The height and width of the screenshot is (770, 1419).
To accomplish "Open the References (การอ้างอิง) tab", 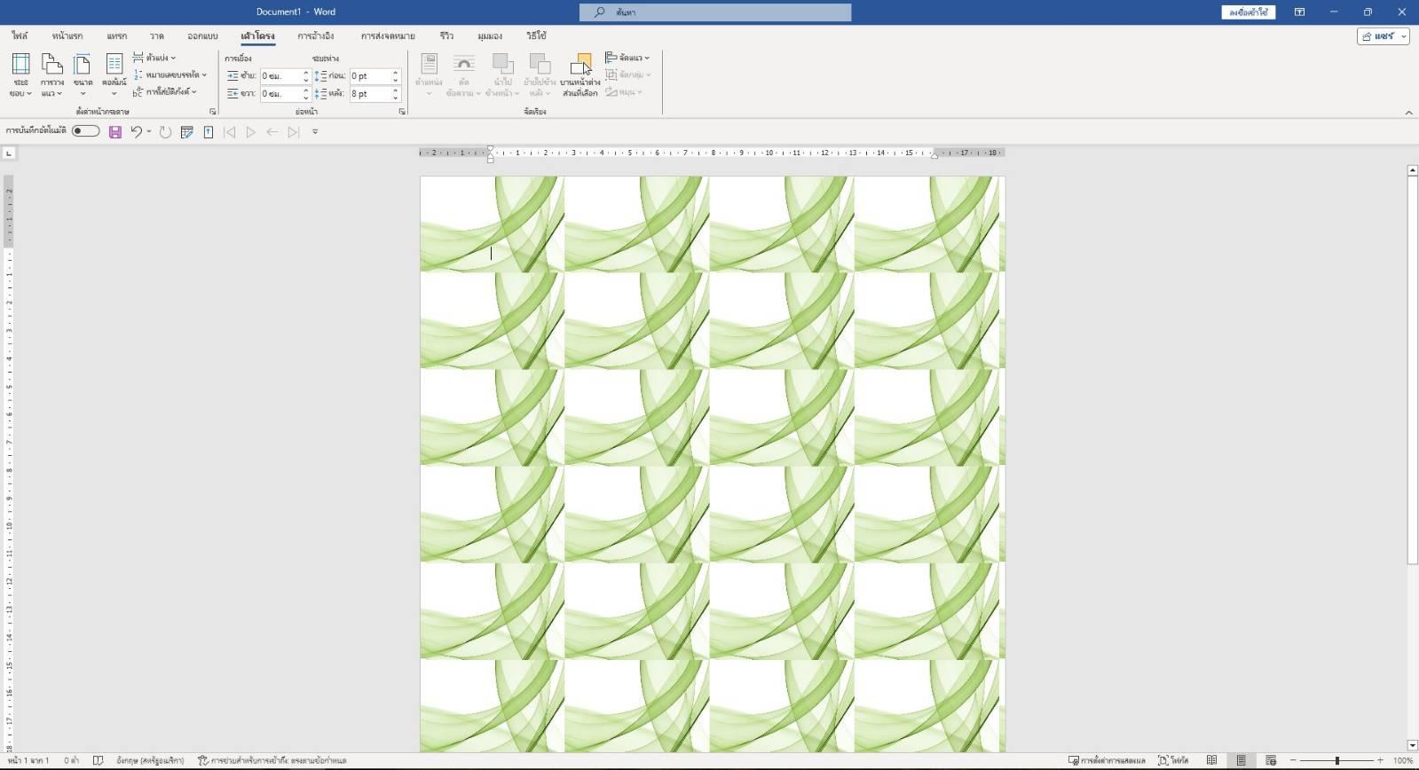I will (x=316, y=36).
